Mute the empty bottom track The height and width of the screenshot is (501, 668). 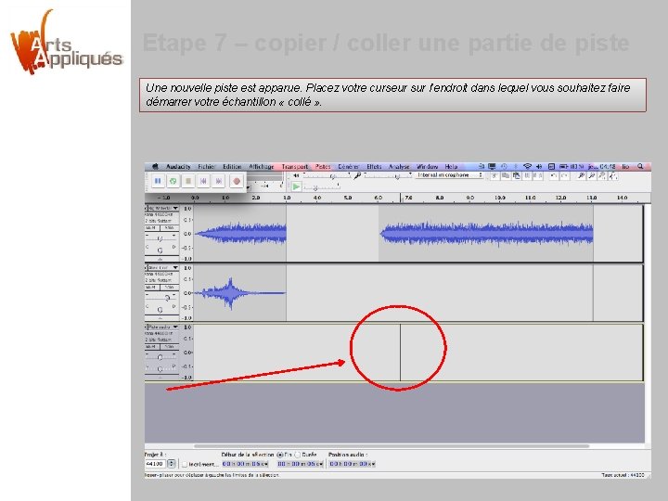[152, 347]
